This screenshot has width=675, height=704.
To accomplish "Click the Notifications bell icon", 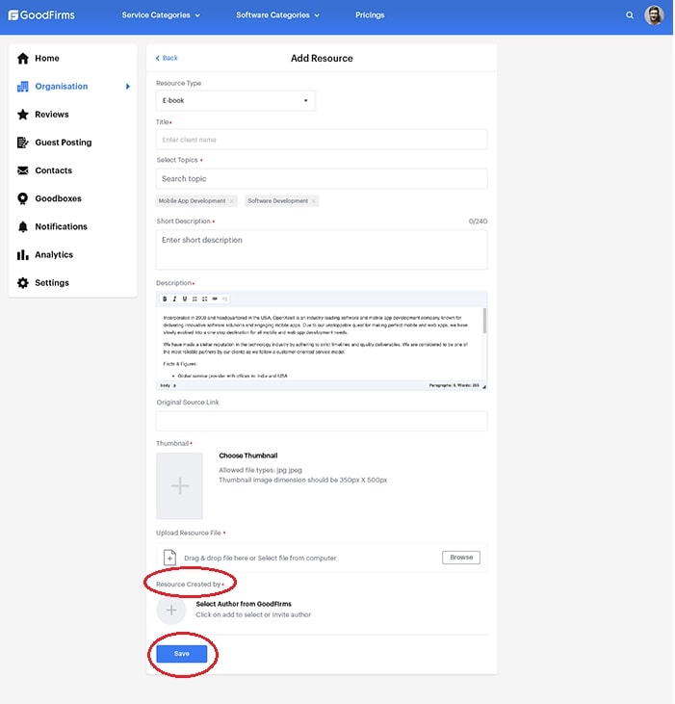I will click(x=23, y=226).
